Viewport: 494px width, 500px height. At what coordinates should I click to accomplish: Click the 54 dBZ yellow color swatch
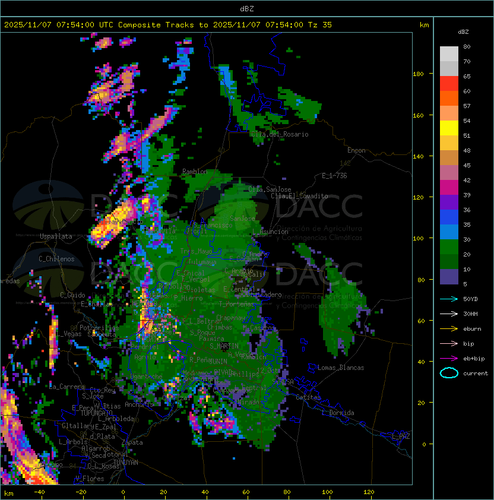(x=449, y=128)
